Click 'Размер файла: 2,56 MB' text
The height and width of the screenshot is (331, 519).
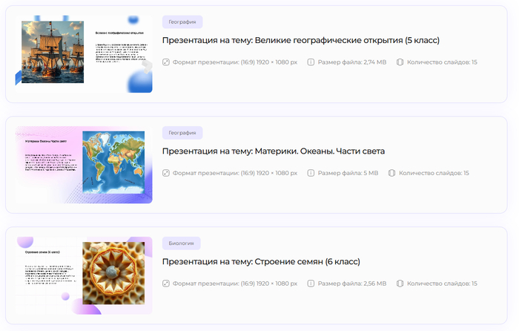pyautogui.click(x=352, y=284)
